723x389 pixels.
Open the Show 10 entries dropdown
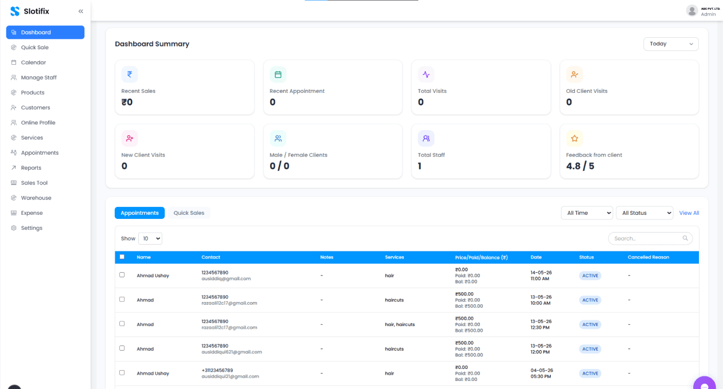click(150, 238)
